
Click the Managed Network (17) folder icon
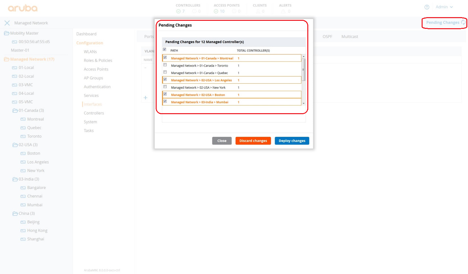click(6, 59)
